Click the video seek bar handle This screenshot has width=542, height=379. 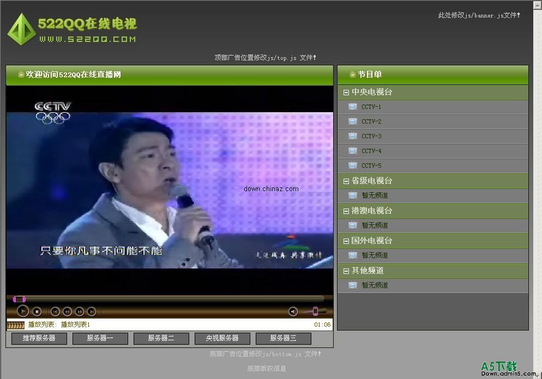(x=20, y=299)
